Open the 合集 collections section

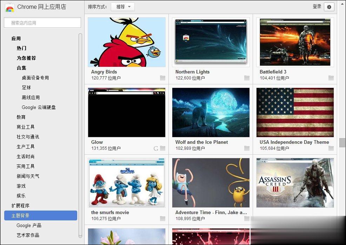[x=21, y=68]
